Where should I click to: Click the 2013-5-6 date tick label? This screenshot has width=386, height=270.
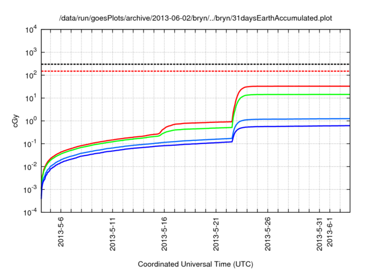click(60, 231)
